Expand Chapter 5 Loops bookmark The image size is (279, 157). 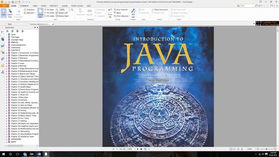coord(7,64)
